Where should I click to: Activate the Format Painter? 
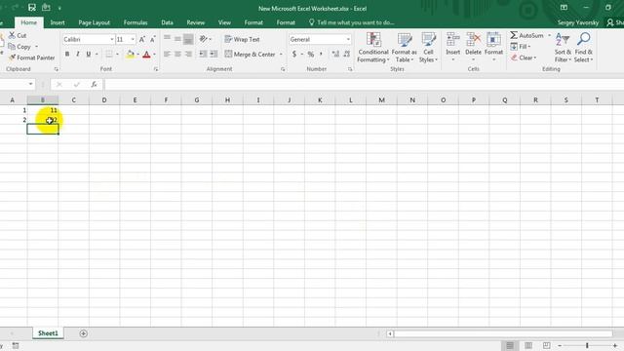click(x=31, y=58)
